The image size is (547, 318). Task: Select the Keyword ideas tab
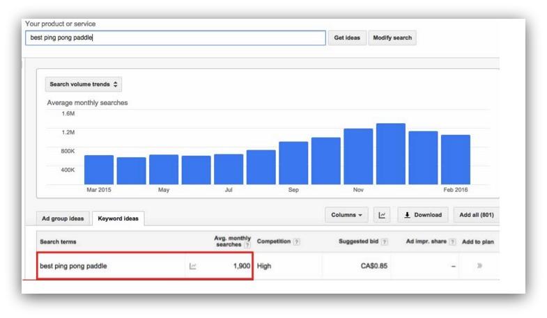pos(118,218)
